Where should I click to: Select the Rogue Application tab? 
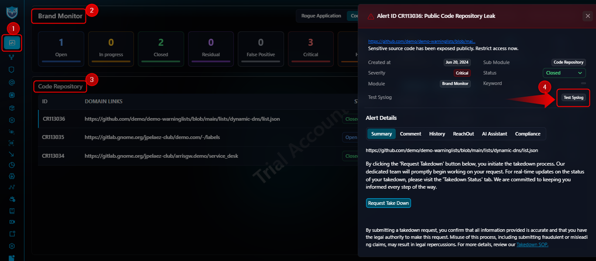pos(321,16)
